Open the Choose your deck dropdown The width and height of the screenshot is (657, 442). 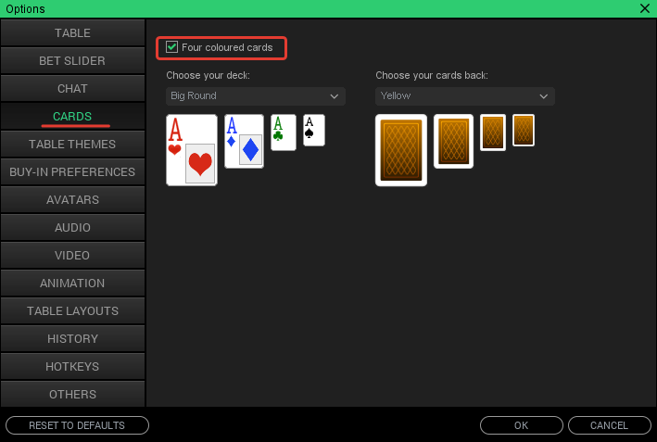click(256, 96)
